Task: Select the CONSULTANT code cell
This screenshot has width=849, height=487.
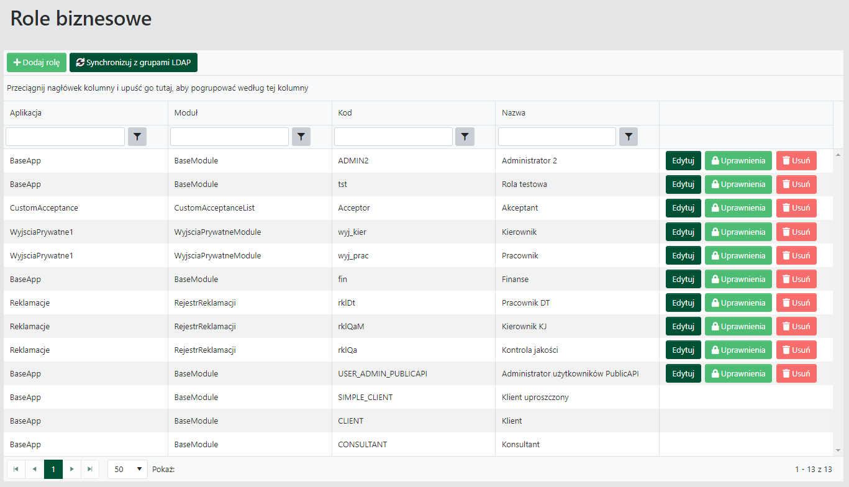Action: 414,444
